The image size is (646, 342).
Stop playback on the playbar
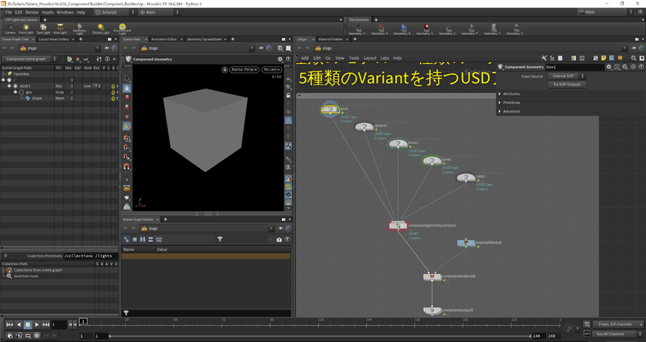(27, 325)
